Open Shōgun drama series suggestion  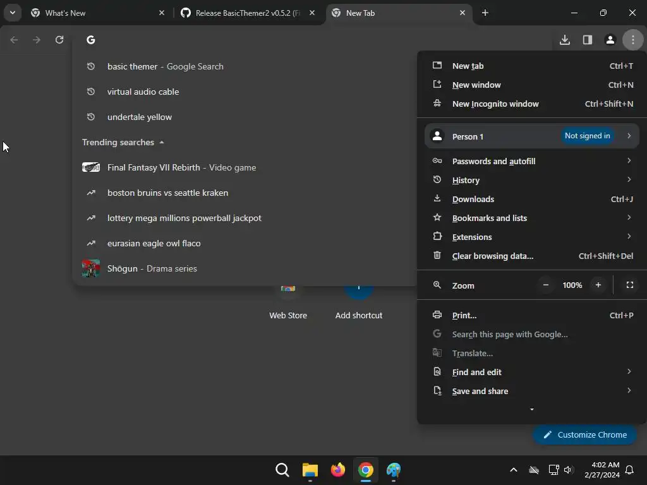pyautogui.click(x=245, y=268)
